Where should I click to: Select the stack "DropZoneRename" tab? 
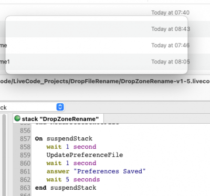(x=58, y=119)
